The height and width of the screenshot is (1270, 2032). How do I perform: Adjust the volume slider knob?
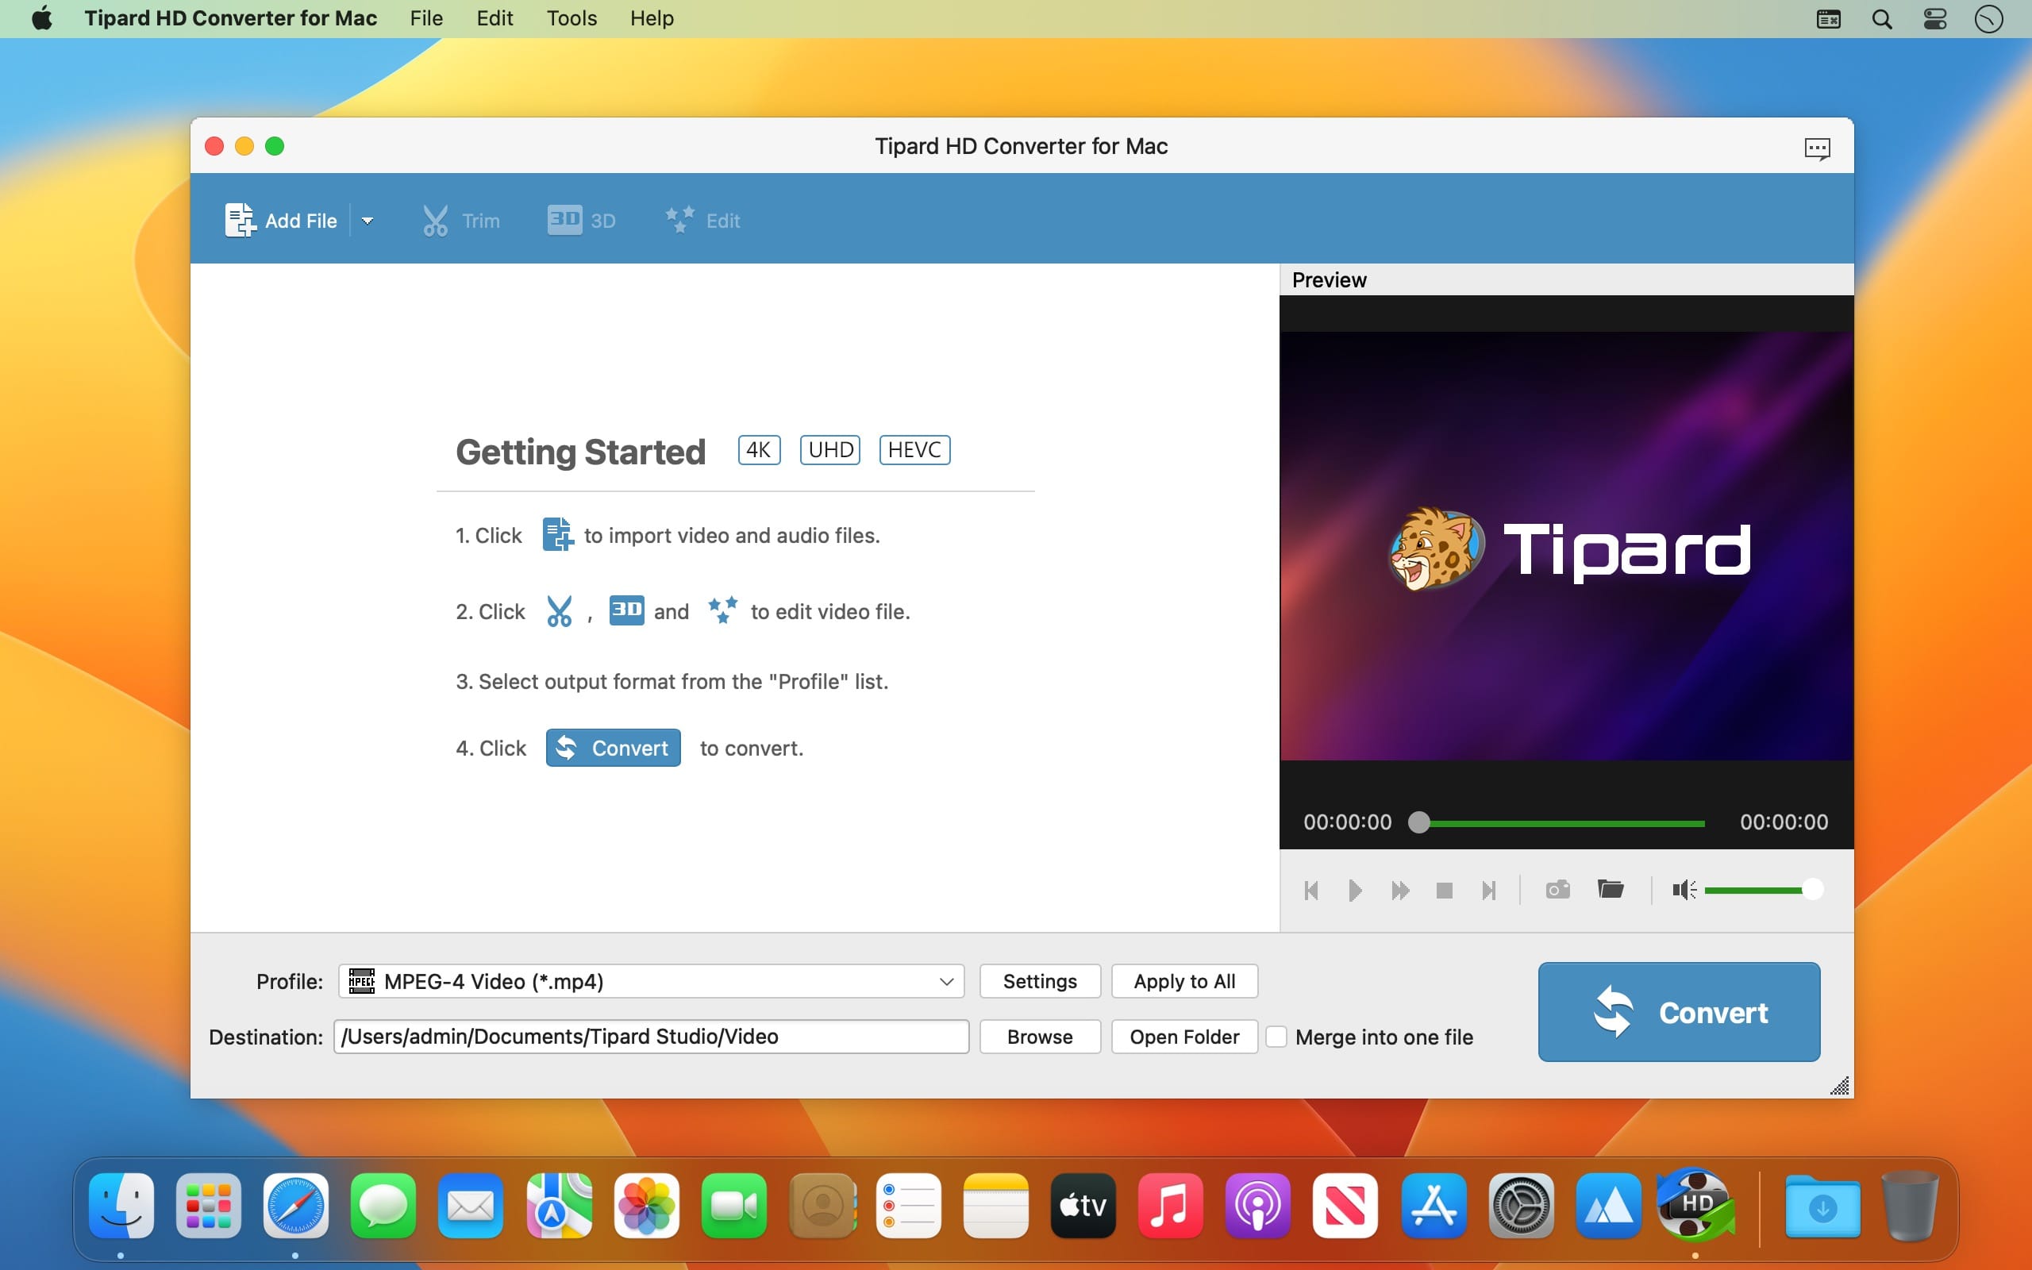click(x=1813, y=890)
